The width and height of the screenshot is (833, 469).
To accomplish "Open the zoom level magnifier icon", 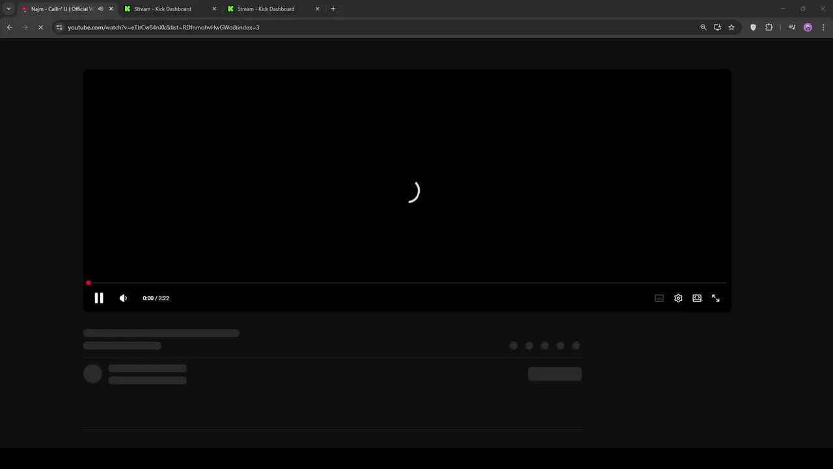I will (703, 27).
